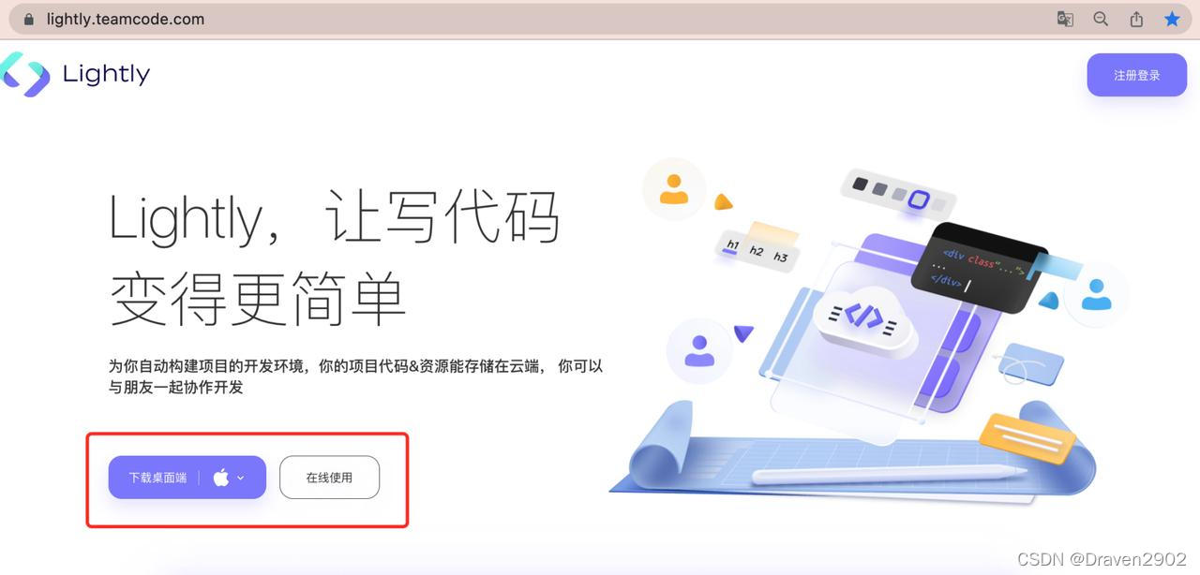Click the Lightly logo icon
The height and width of the screenshot is (575, 1200).
click(24, 74)
